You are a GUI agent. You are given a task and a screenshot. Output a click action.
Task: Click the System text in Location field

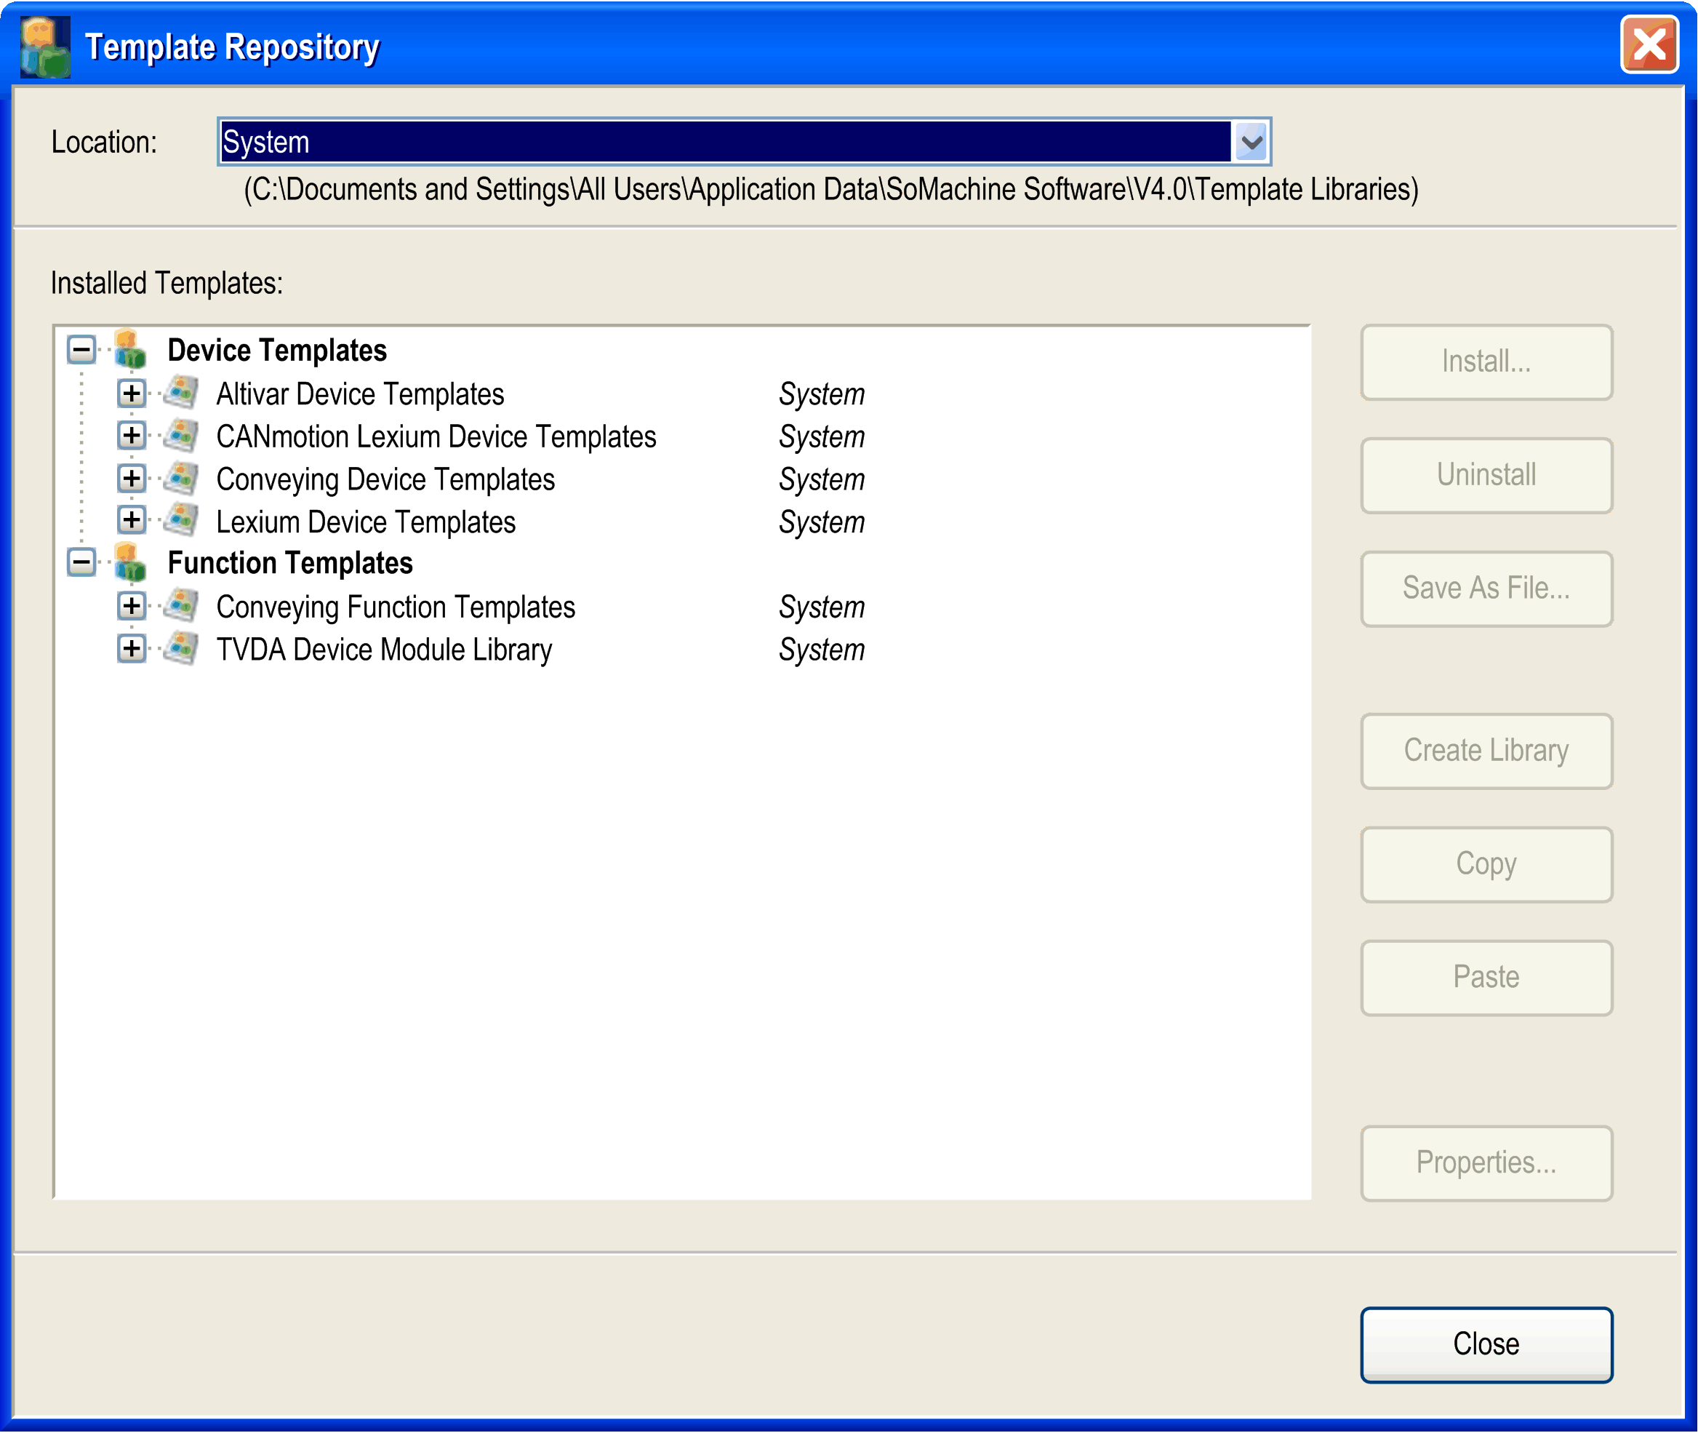[265, 143]
